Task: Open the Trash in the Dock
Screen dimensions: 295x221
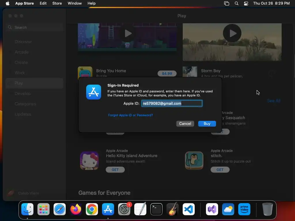Action: point(268,209)
